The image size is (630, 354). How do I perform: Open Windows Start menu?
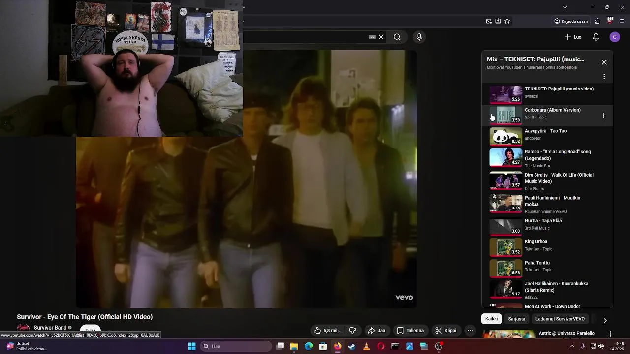(x=191, y=346)
